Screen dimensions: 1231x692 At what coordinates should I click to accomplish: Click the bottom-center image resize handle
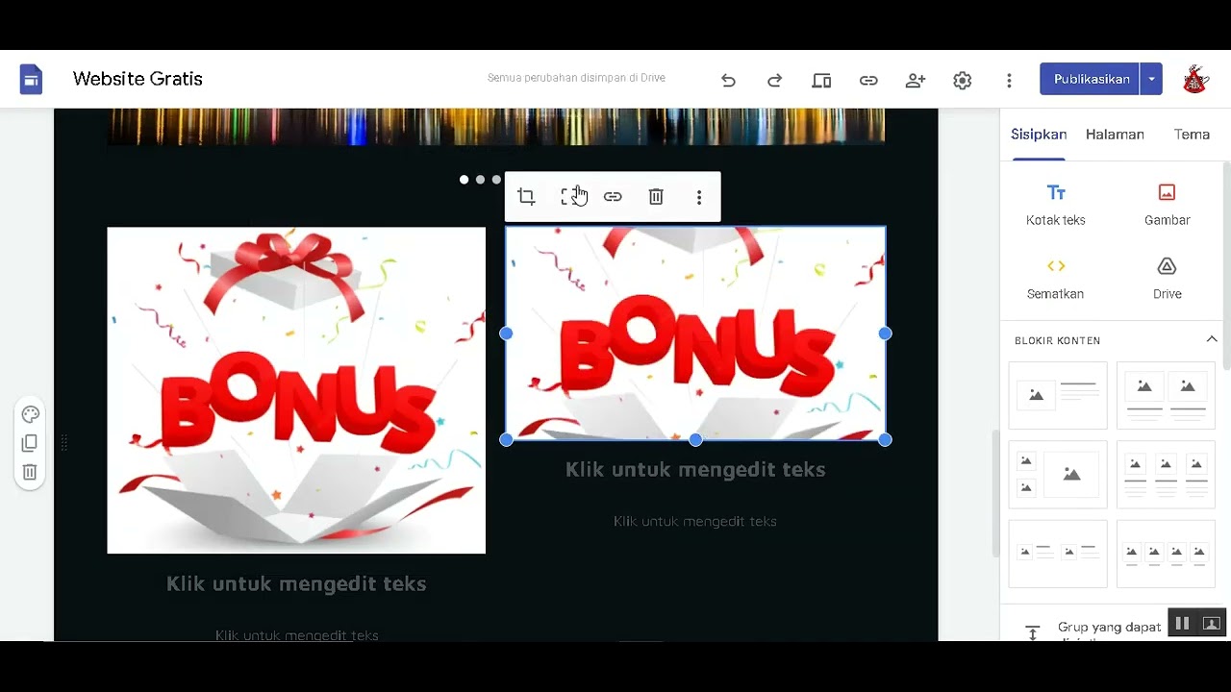(x=695, y=439)
